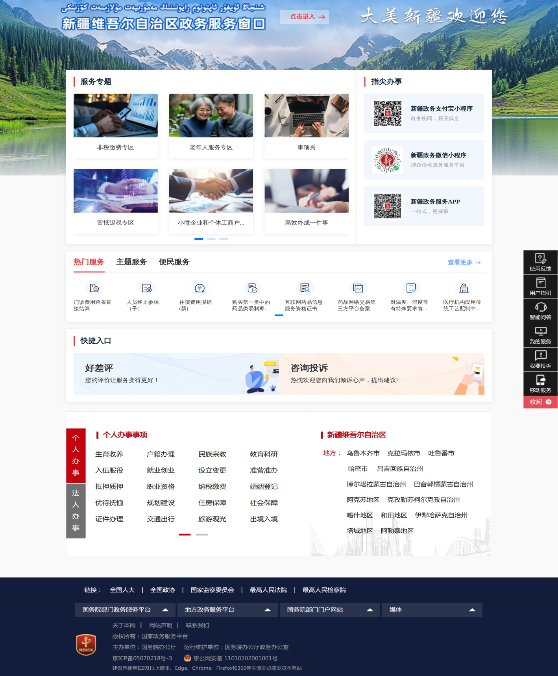This screenshot has width=558, height=676.
Task: Open the 用户指引 guide icon
Action: (540, 283)
